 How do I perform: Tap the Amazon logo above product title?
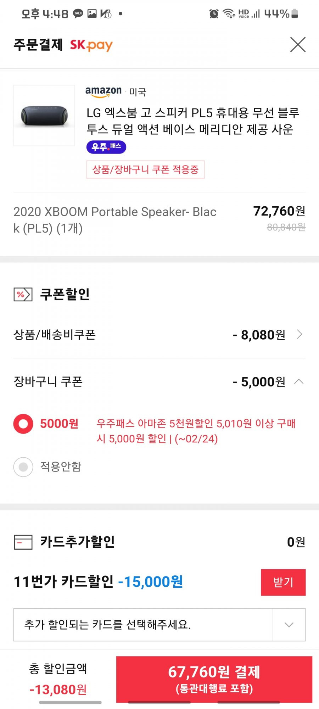[x=103, y=92]
